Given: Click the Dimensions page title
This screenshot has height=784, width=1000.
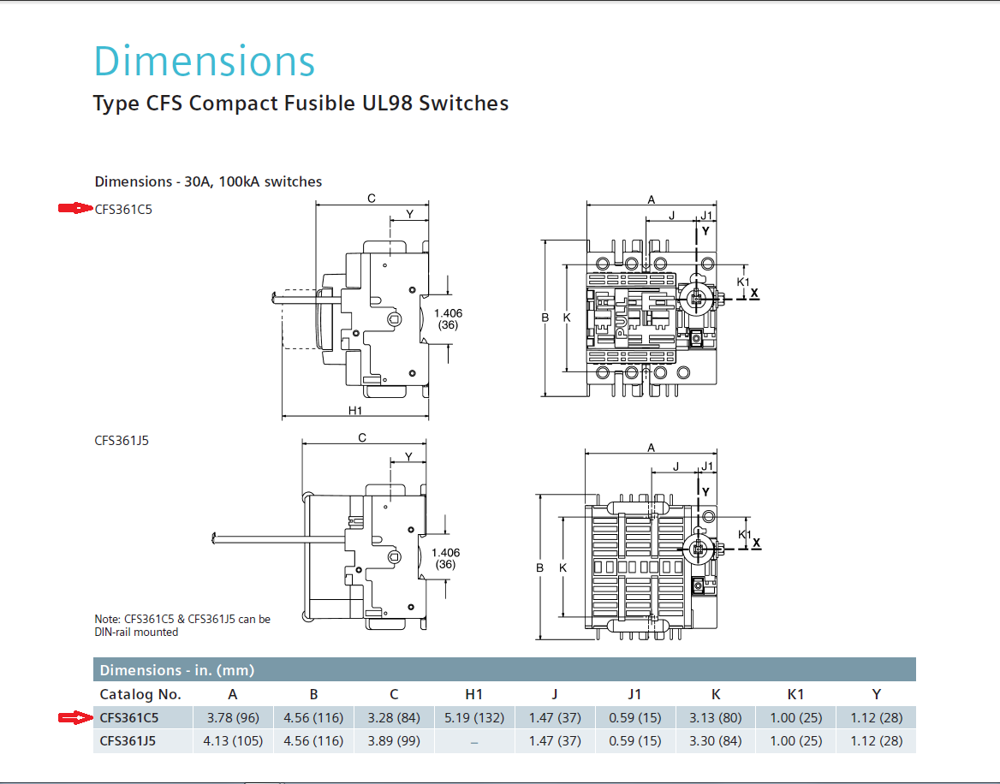Looking at the screenshot, I should click(x=204, y=61).
